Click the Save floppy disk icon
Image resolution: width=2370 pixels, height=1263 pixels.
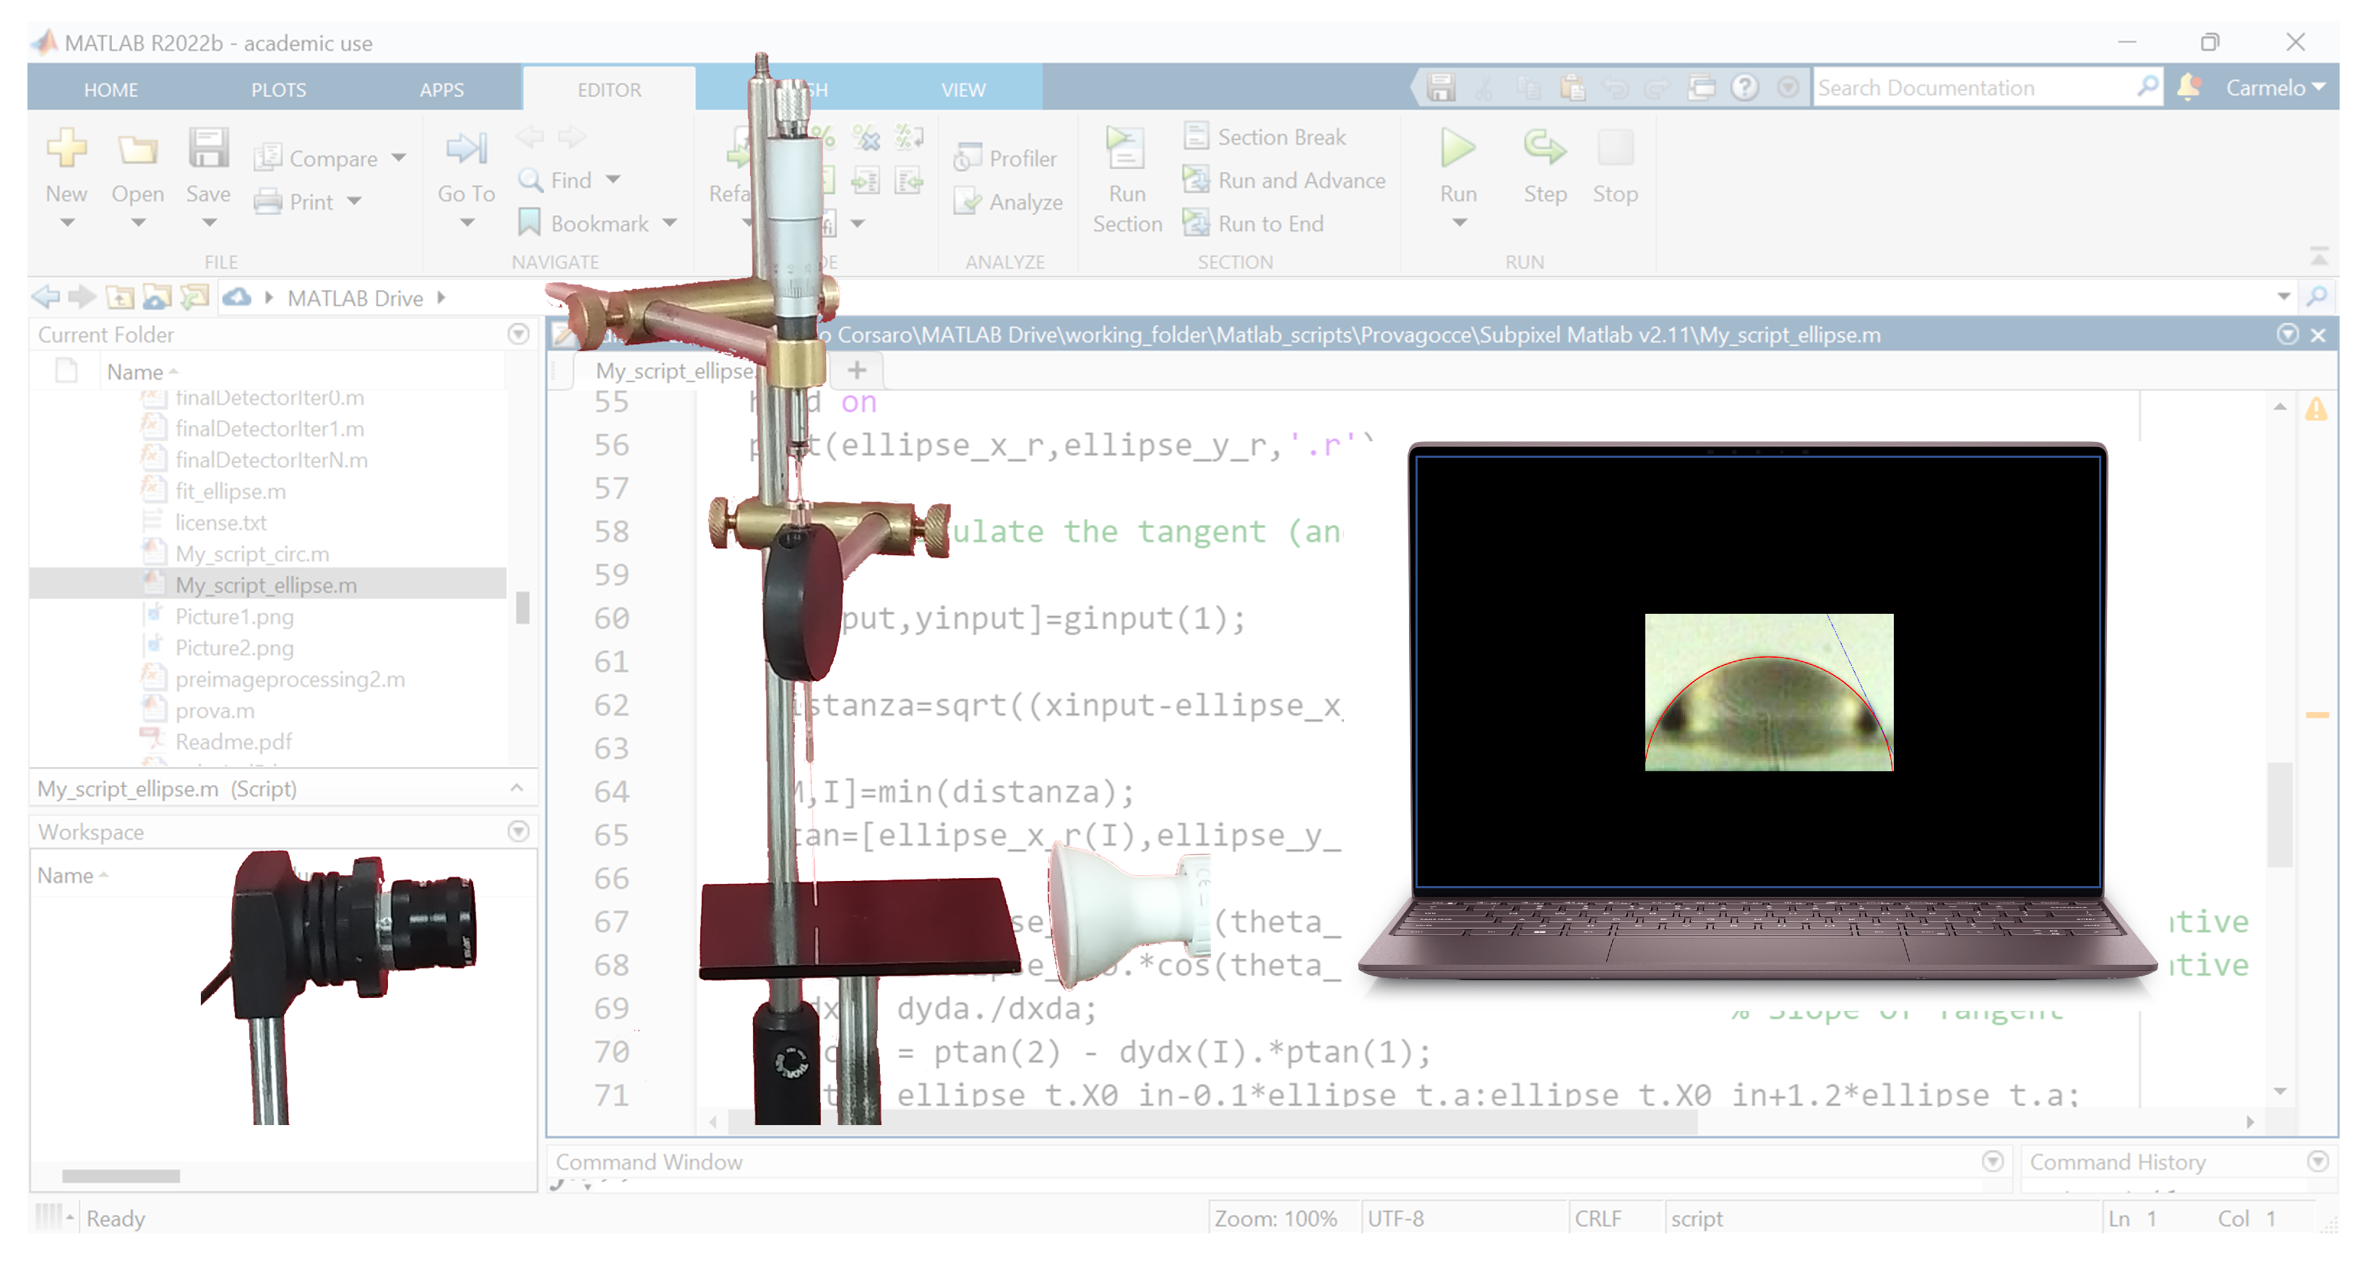208,149
